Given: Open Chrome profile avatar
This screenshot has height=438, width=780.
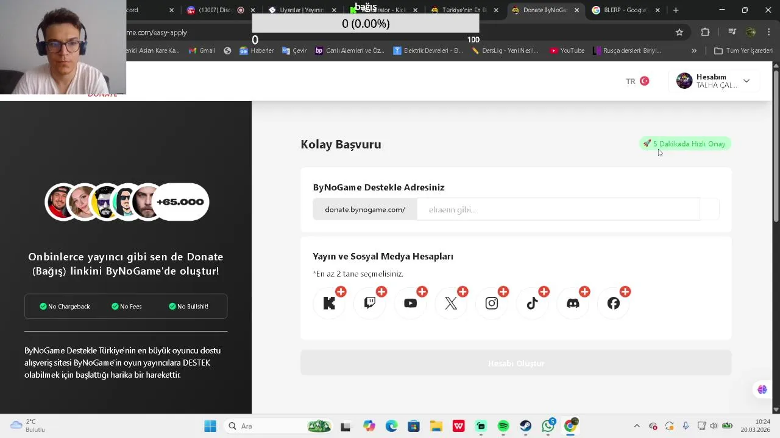Looking at the screenshot, I should click(751, 32).
